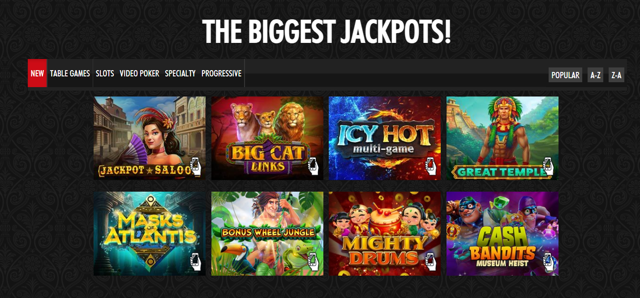Click mobile icon on Bonus Wheel Jungle tile
This screenshot has width=640, height=298.
pos(313,262)
